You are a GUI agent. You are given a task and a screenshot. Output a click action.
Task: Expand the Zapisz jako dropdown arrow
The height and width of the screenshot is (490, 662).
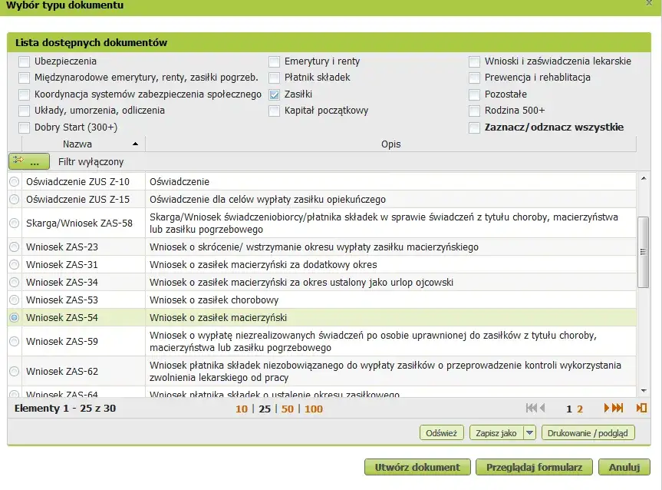coord(529,433)
